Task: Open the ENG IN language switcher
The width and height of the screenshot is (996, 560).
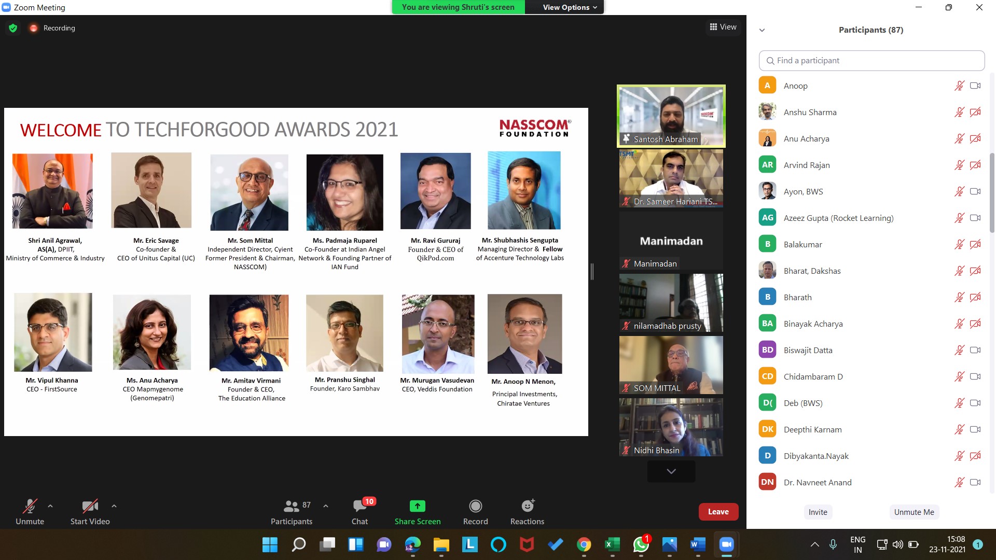Action: (858, 544)
